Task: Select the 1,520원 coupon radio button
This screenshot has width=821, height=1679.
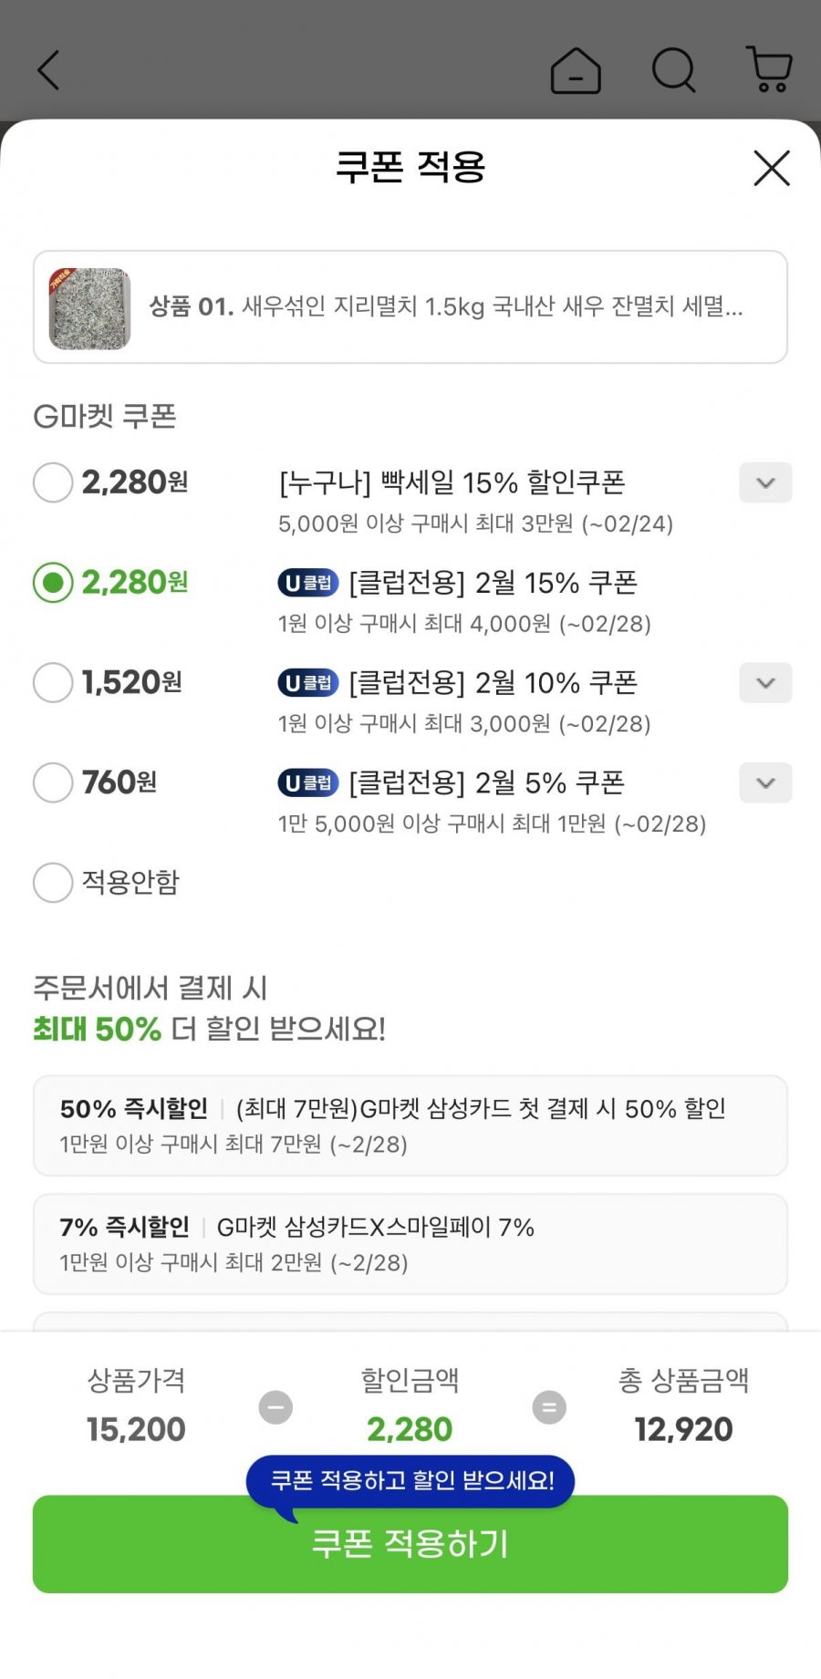Action: 53,683
